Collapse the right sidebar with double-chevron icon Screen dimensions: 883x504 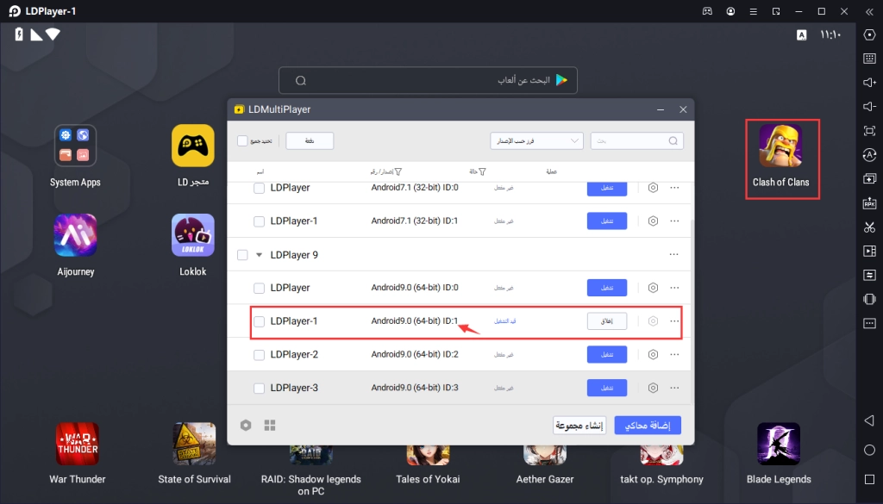pos(869,11)
